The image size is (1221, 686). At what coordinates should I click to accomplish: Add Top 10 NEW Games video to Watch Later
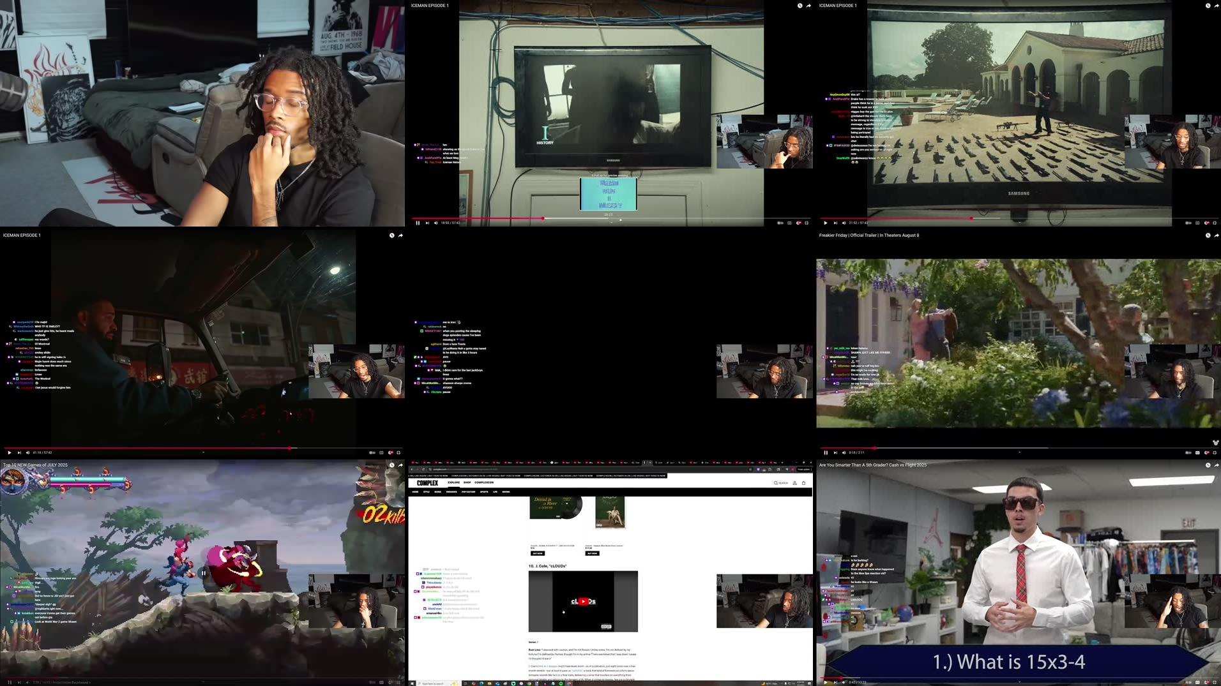[x=391, y=465]
